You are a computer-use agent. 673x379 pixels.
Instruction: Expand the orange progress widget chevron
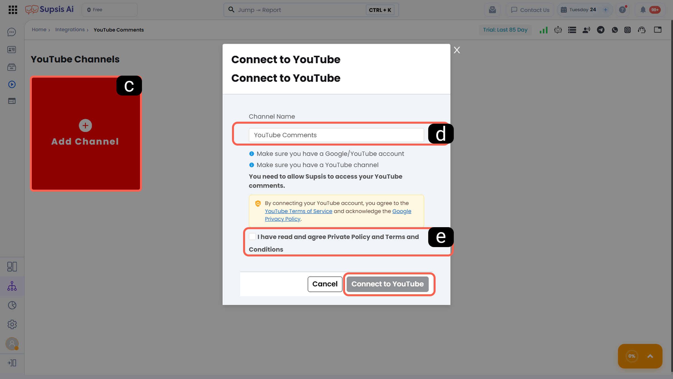point(650,356)
